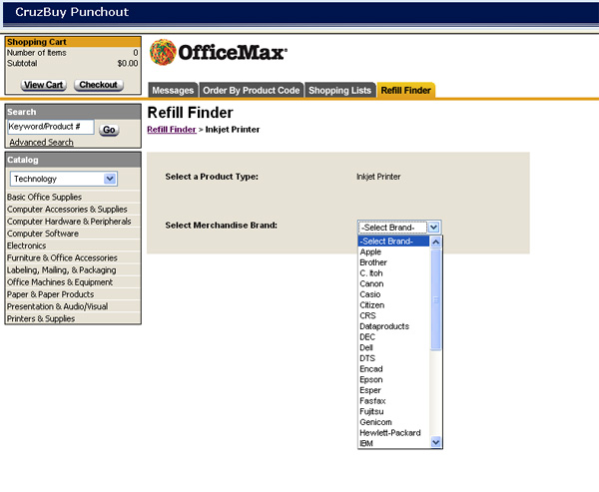Click the brand list scroll up arrow
The height and width of the screenshot is (492, 599).
coord(436,242)
